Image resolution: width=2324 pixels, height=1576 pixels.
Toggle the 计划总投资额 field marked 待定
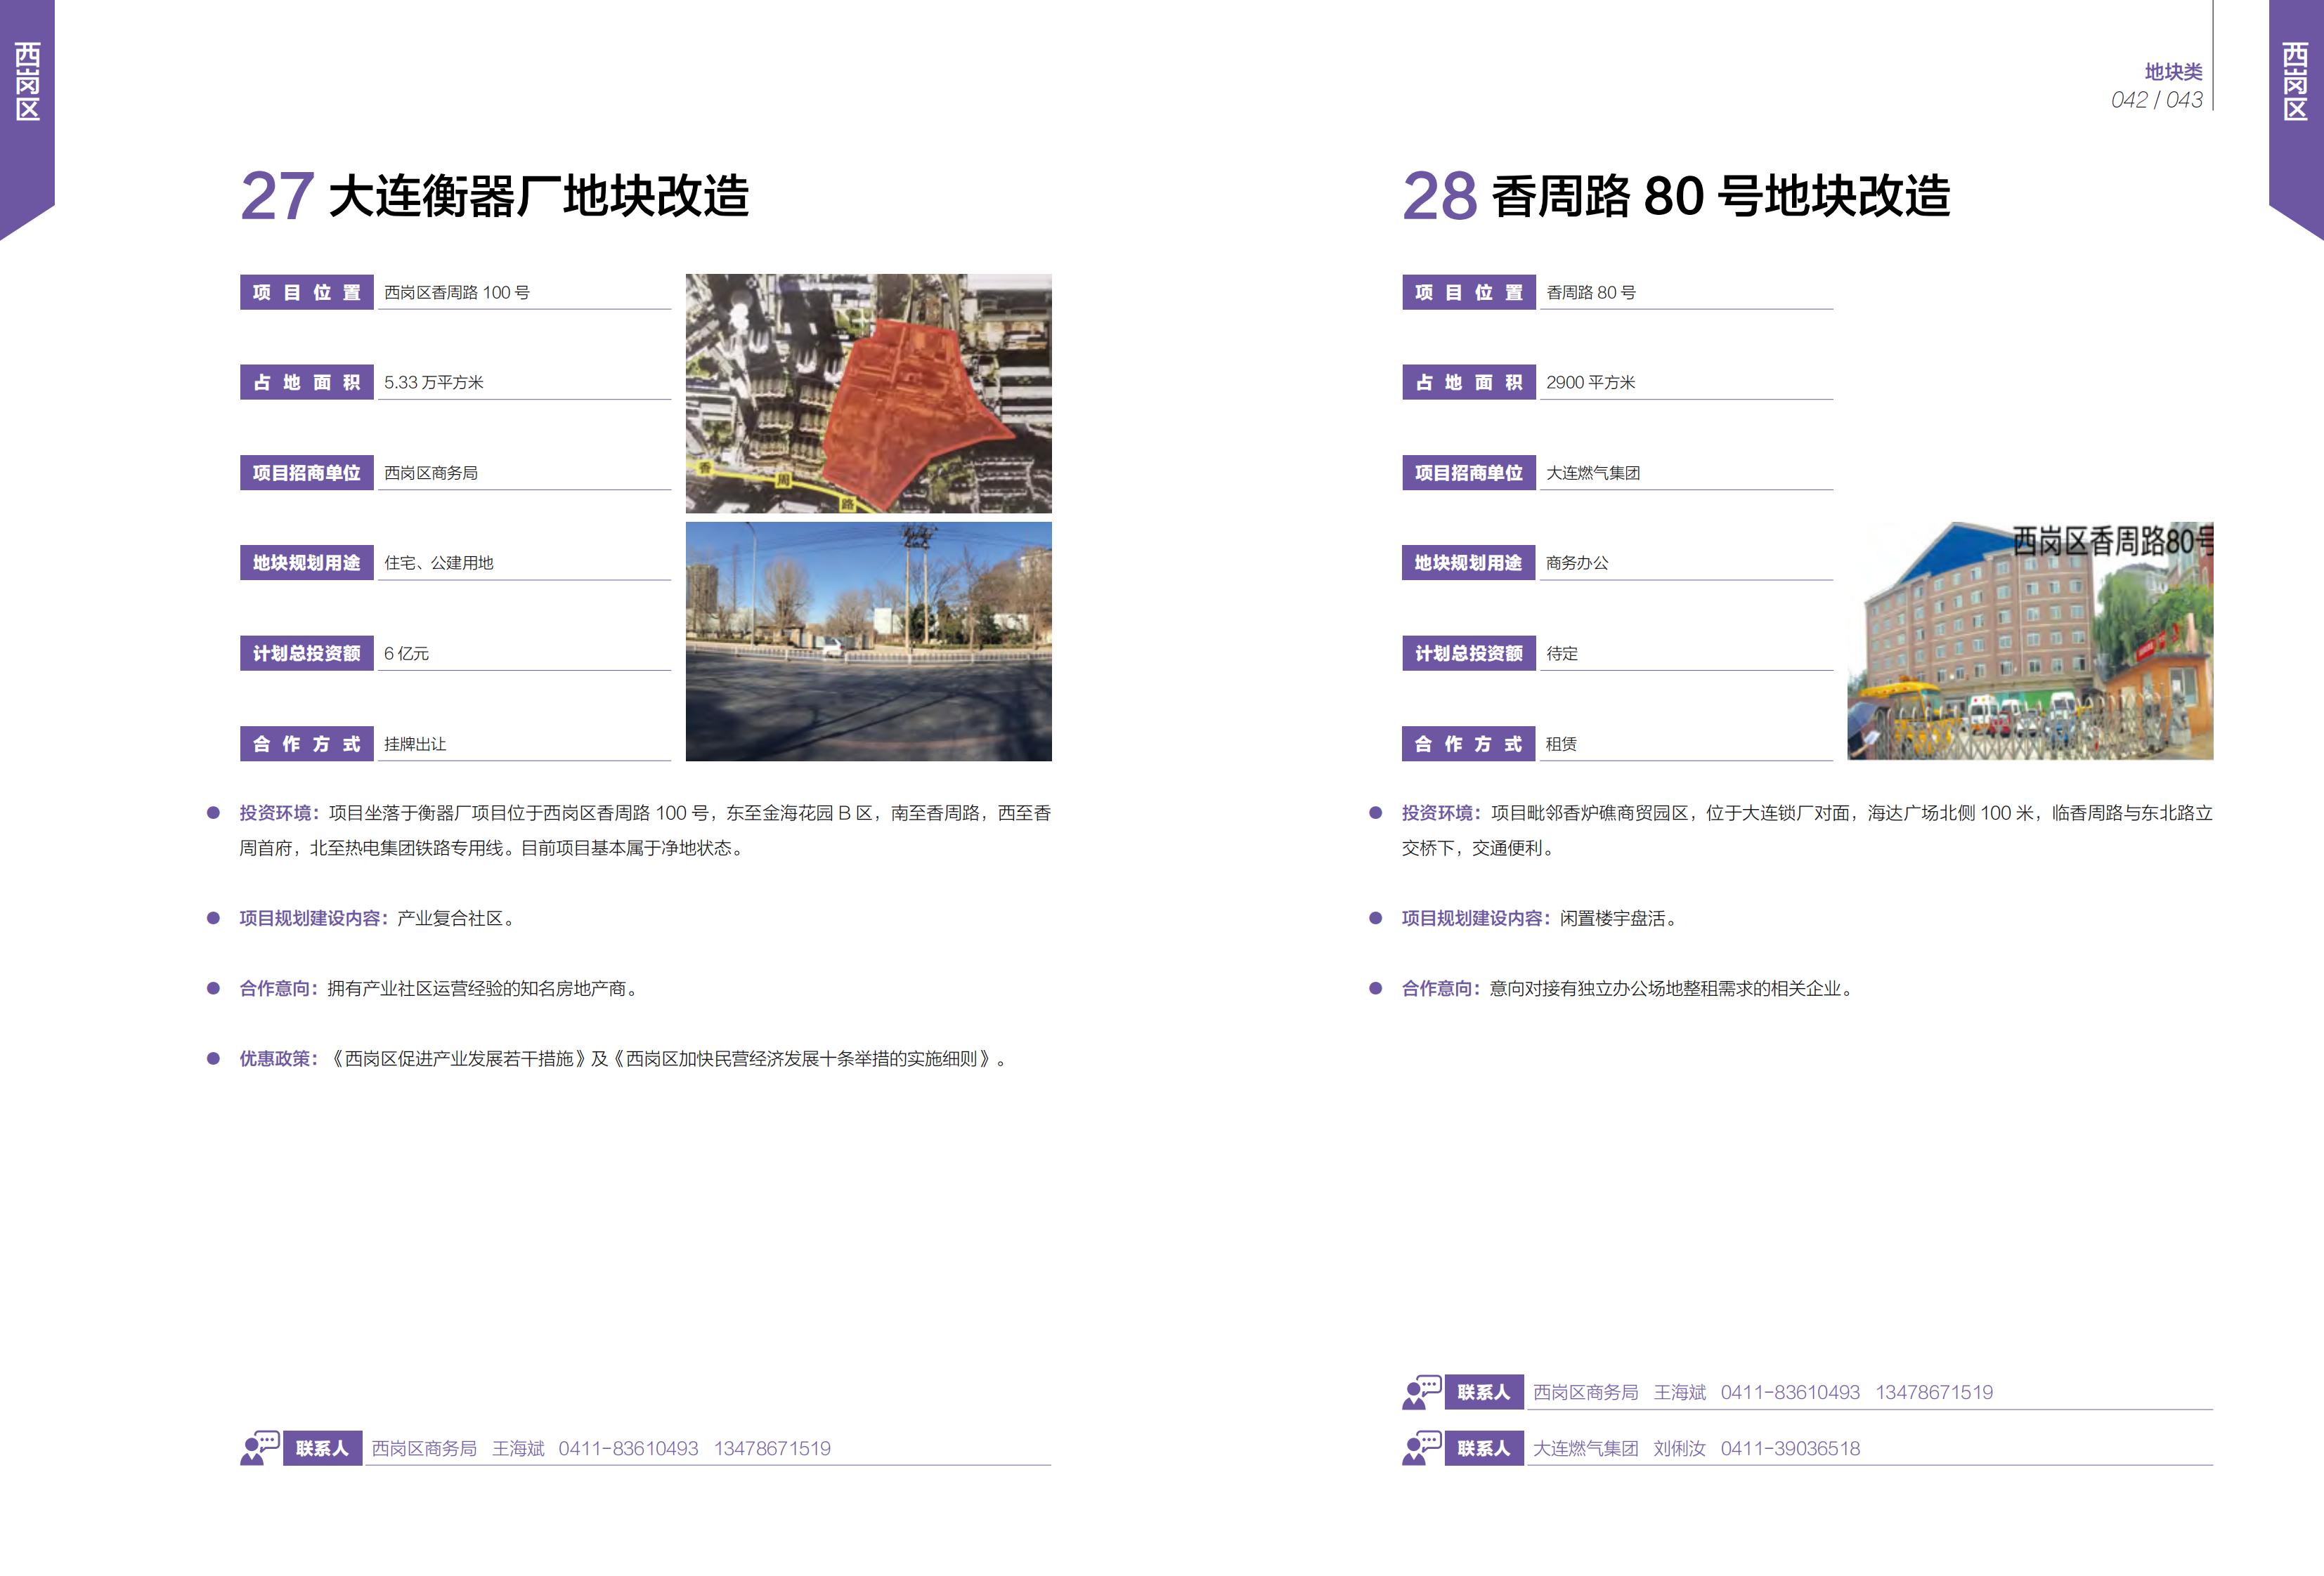[x=1469, y=652]
